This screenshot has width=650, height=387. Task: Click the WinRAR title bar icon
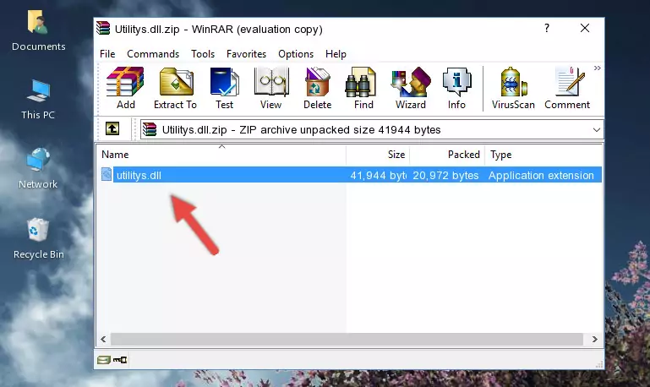[x=103, y=28]
